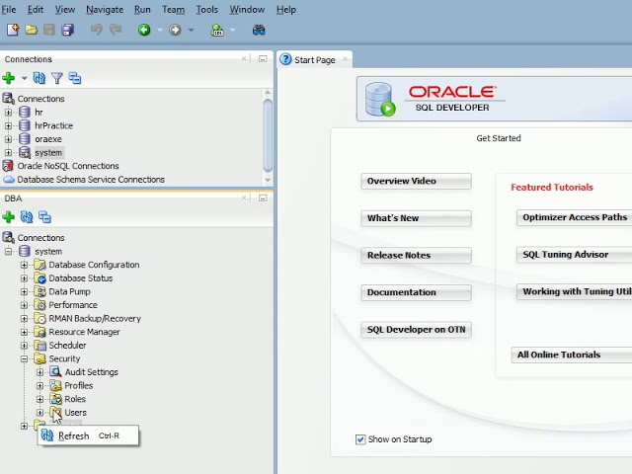632x474 pixels.
Task: Click the Connections panel vertical scrollbar thumb
Action: point(268,135)
